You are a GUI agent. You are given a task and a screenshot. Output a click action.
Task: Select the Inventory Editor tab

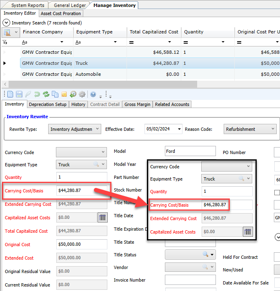coord(20,13)
